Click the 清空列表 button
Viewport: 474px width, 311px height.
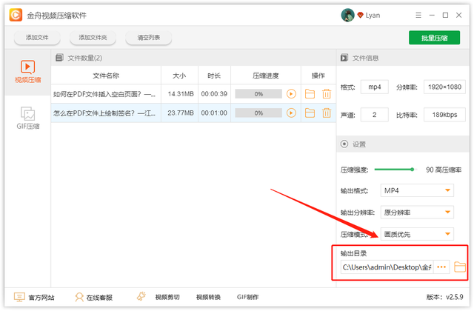coord(148,38)
